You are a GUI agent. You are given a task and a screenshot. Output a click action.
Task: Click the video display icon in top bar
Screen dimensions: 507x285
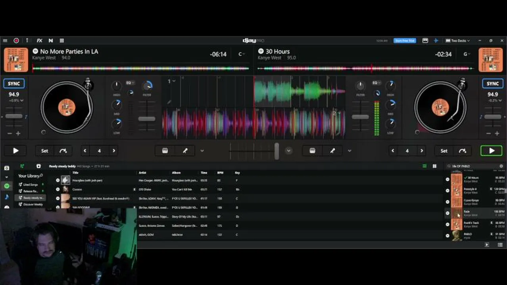pyautogui.click(x=425, y=40)
